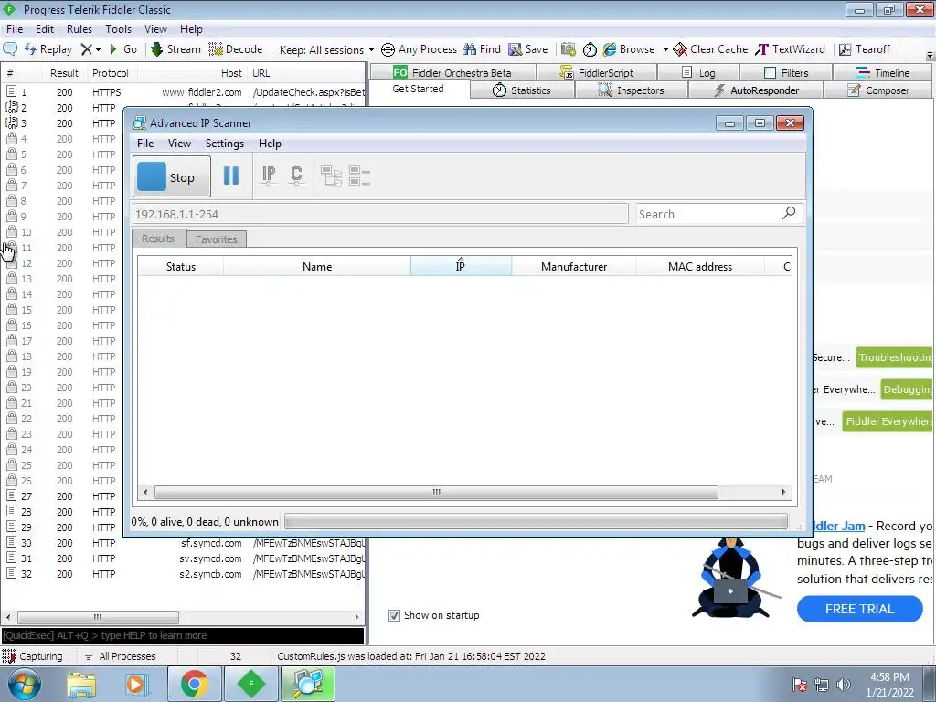This screenshot has width=936, height=702.
Task: Open the Keep: All sessions dropdown
Action: coord(326,49)
